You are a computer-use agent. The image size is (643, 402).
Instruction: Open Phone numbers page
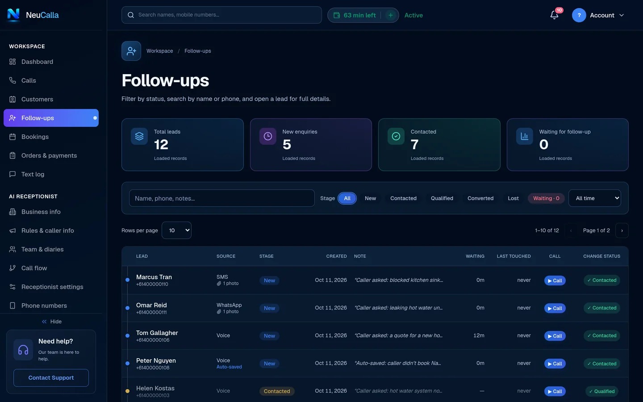coord(51,306)
